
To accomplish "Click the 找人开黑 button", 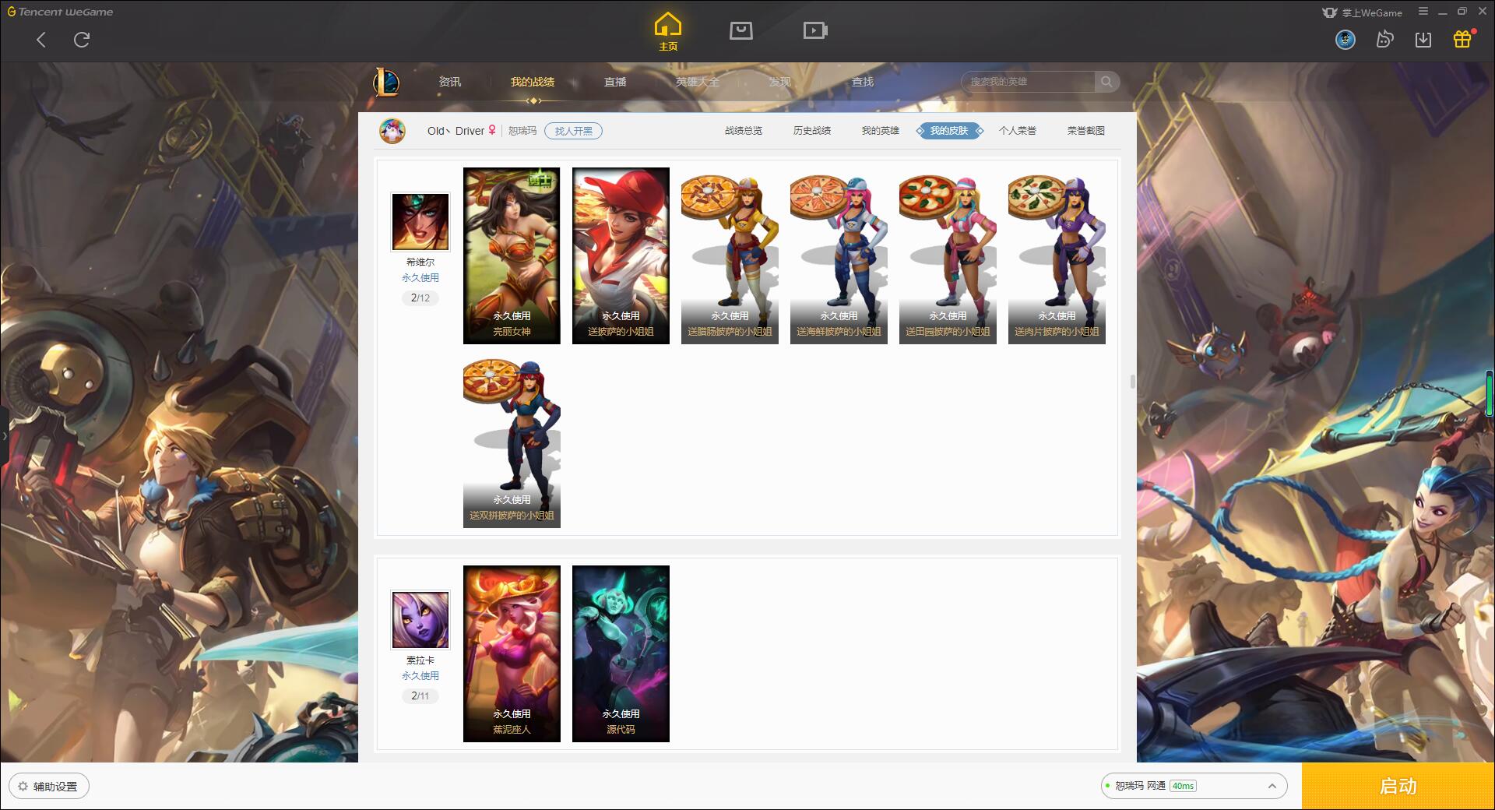I will click(x=574, y=131).
